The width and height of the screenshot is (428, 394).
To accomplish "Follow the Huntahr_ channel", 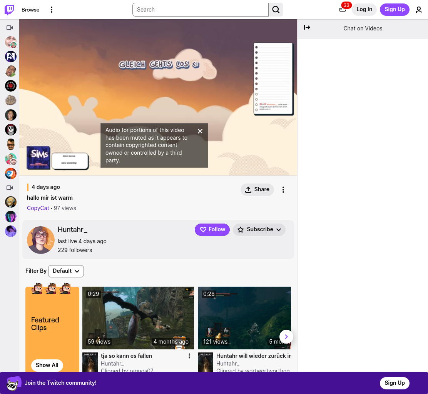I will (x=212, y=229).
